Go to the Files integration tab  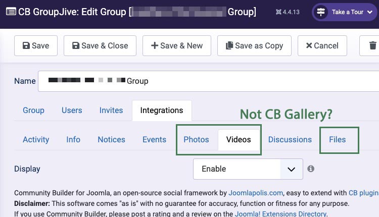tap(338, 139)
